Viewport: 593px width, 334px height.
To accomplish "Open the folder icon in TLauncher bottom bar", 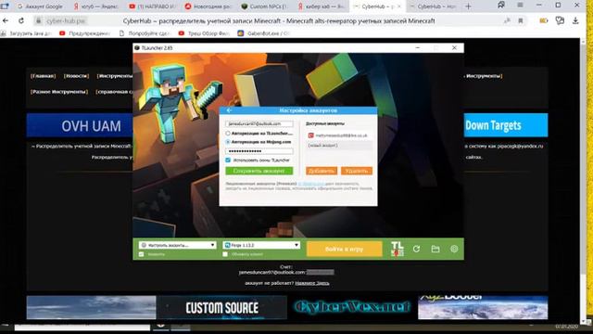I will [435, 249].
